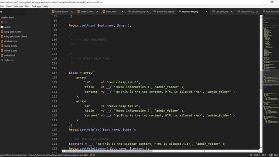Switch to the index.html tab

[111, 12]
